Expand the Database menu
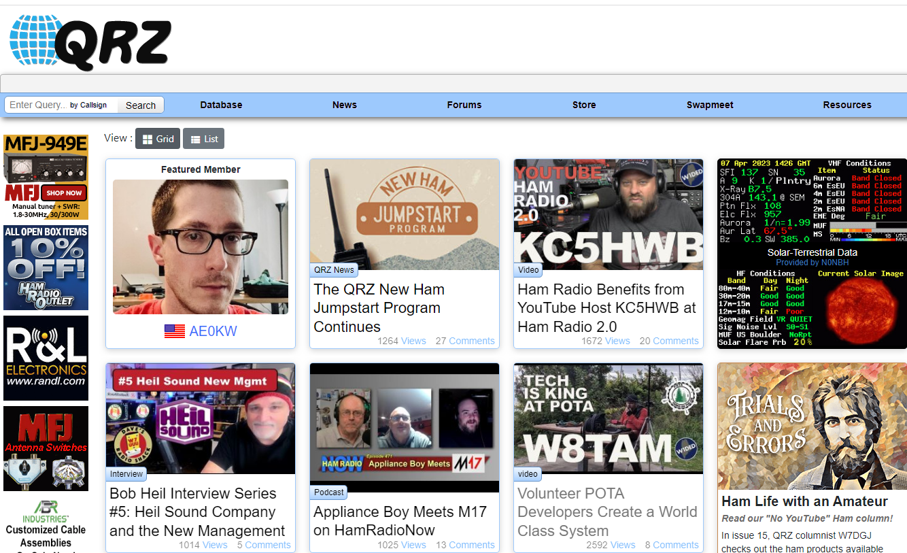This screenshot has width=907, height=553. coord(221,105)
